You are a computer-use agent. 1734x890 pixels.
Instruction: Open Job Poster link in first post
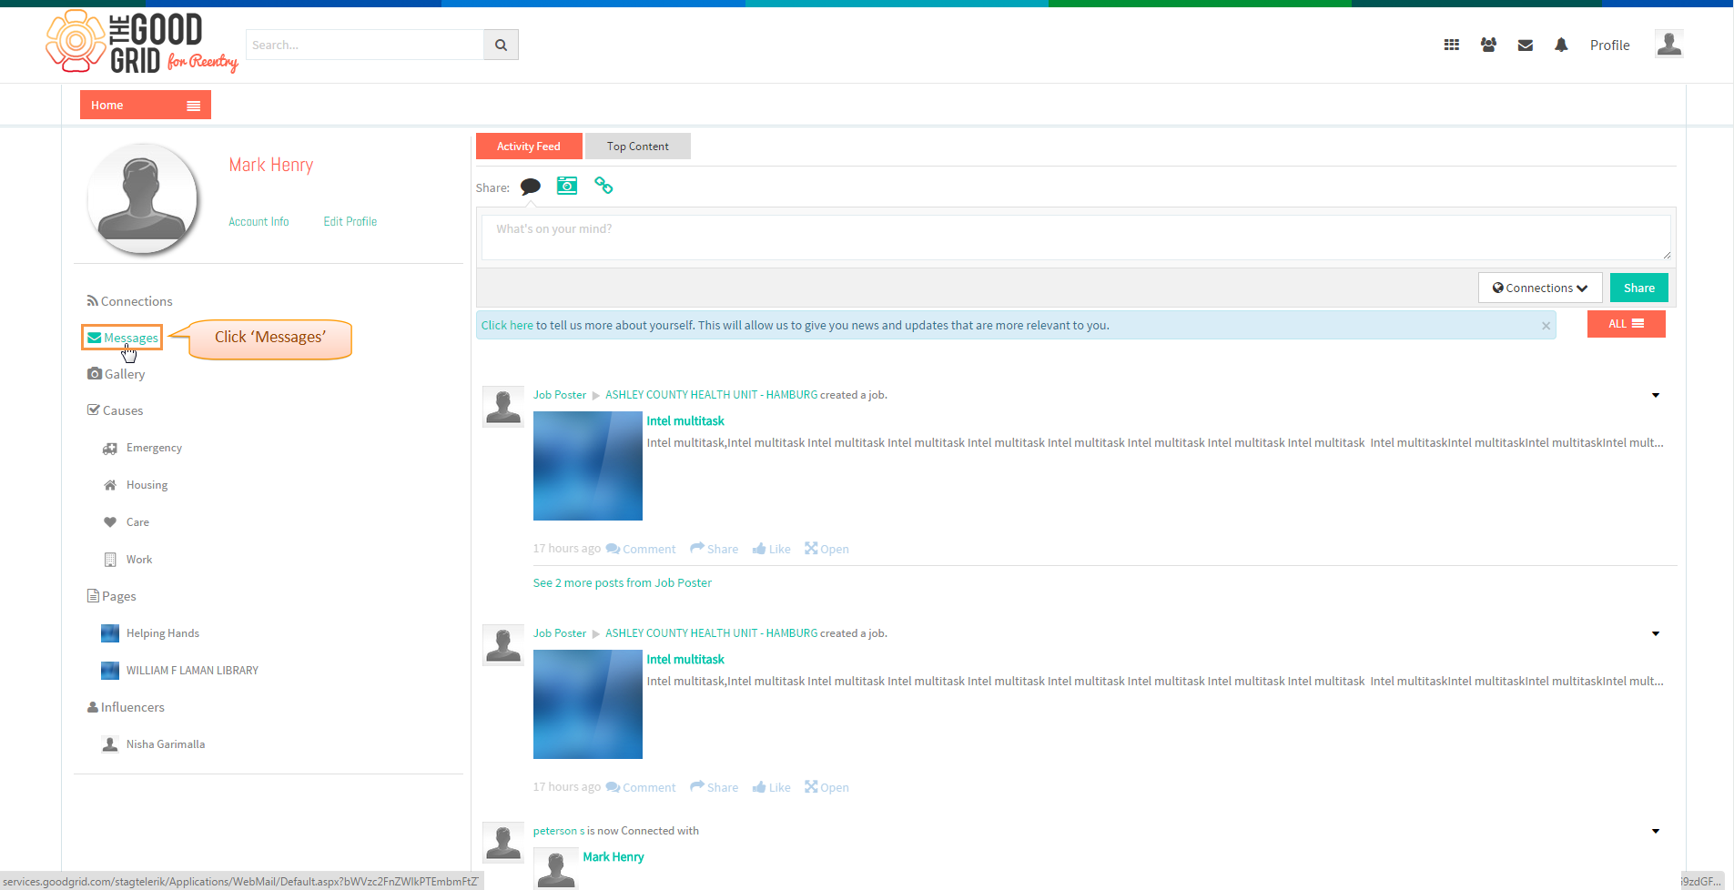[x=560, y=395]
